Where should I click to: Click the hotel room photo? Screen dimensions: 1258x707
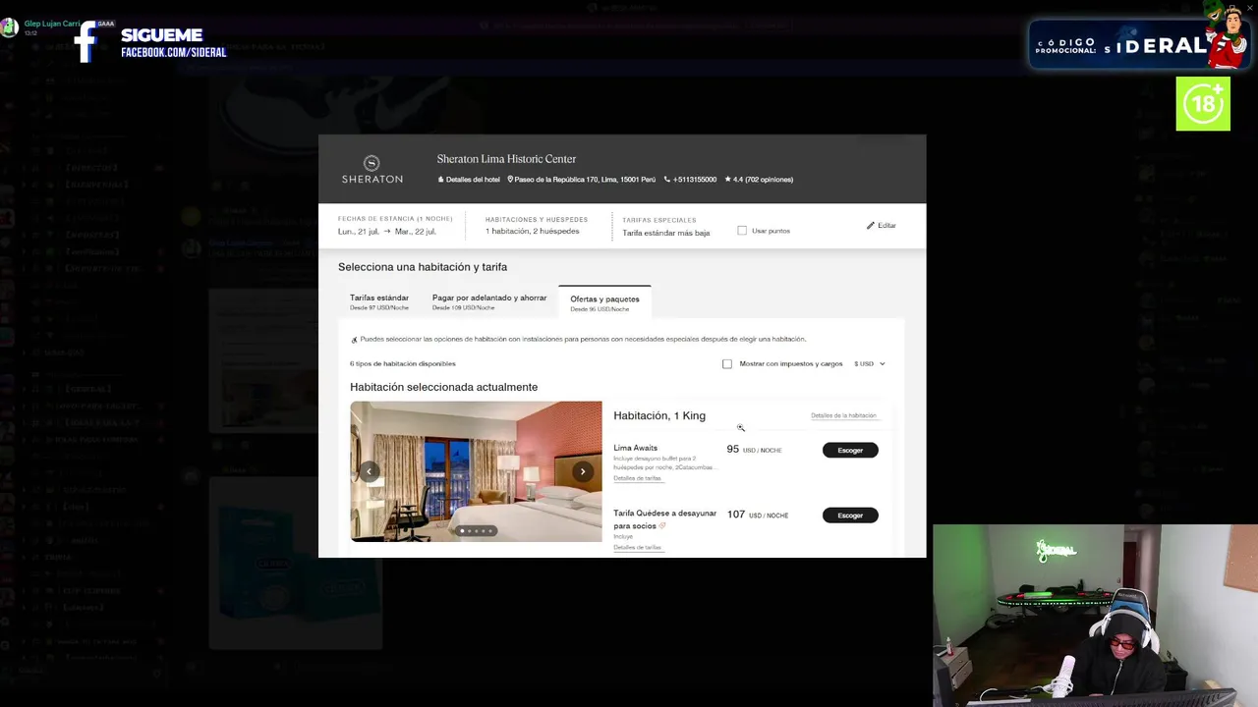[476, 471]
